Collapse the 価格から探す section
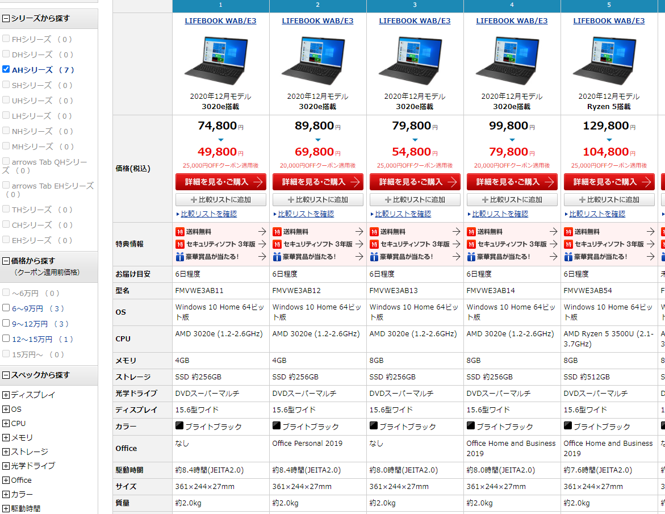This screenshot has width=665, height=514. [6, 261]
